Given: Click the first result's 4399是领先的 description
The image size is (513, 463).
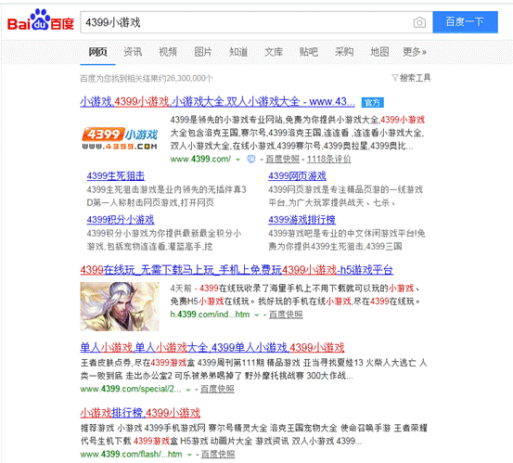Looking at the screenshot, I should pyautogui.click(x=298, y=133).
